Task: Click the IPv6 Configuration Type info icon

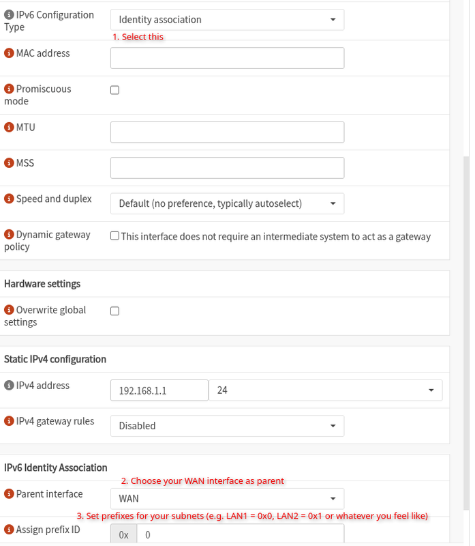Action: [x=9, y=14]
